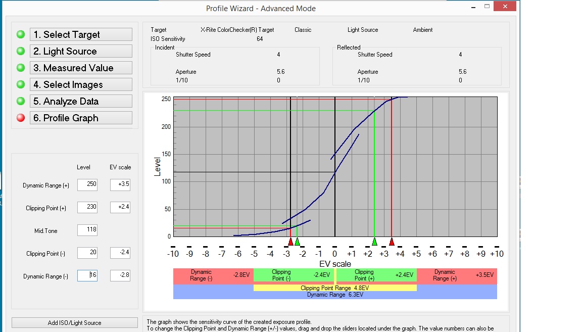Click the green indicator beside Measured Value
Screen dimensions: 582x332
tap(21, 68)
